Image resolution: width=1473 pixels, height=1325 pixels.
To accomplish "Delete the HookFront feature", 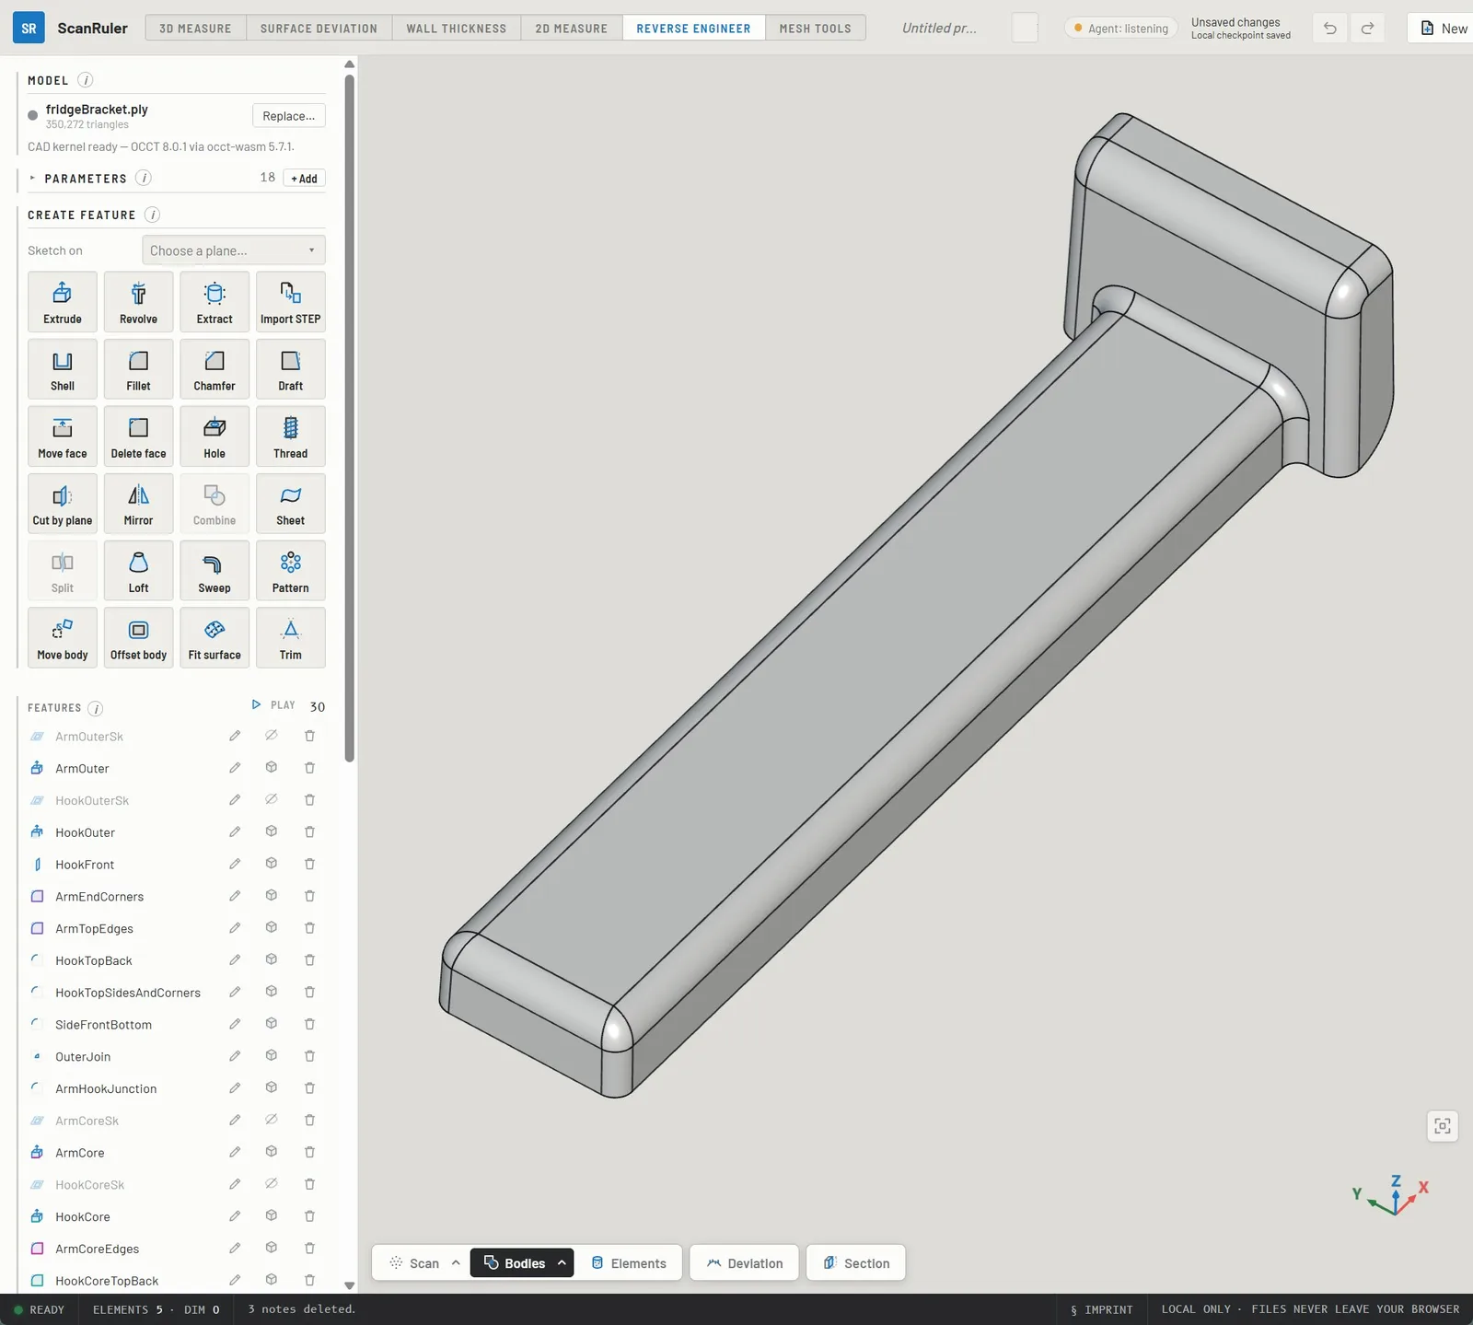I will tap(309, 864).
